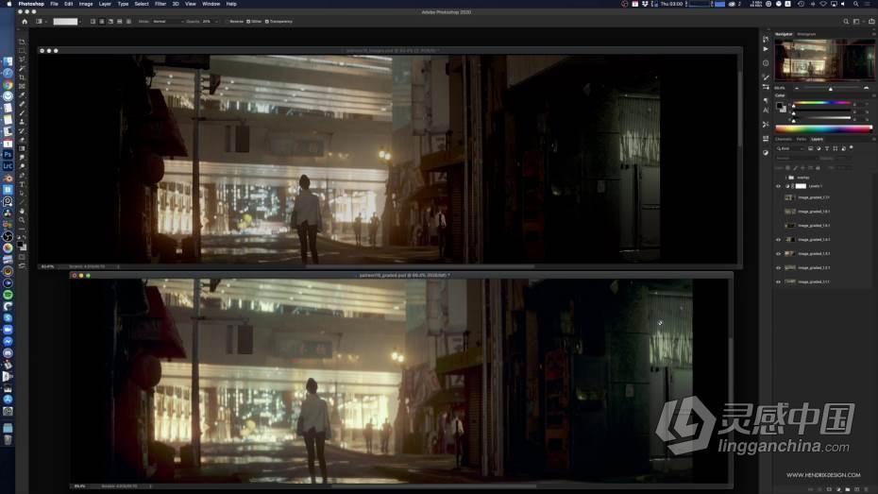Click the Share button in options bar

871,22
